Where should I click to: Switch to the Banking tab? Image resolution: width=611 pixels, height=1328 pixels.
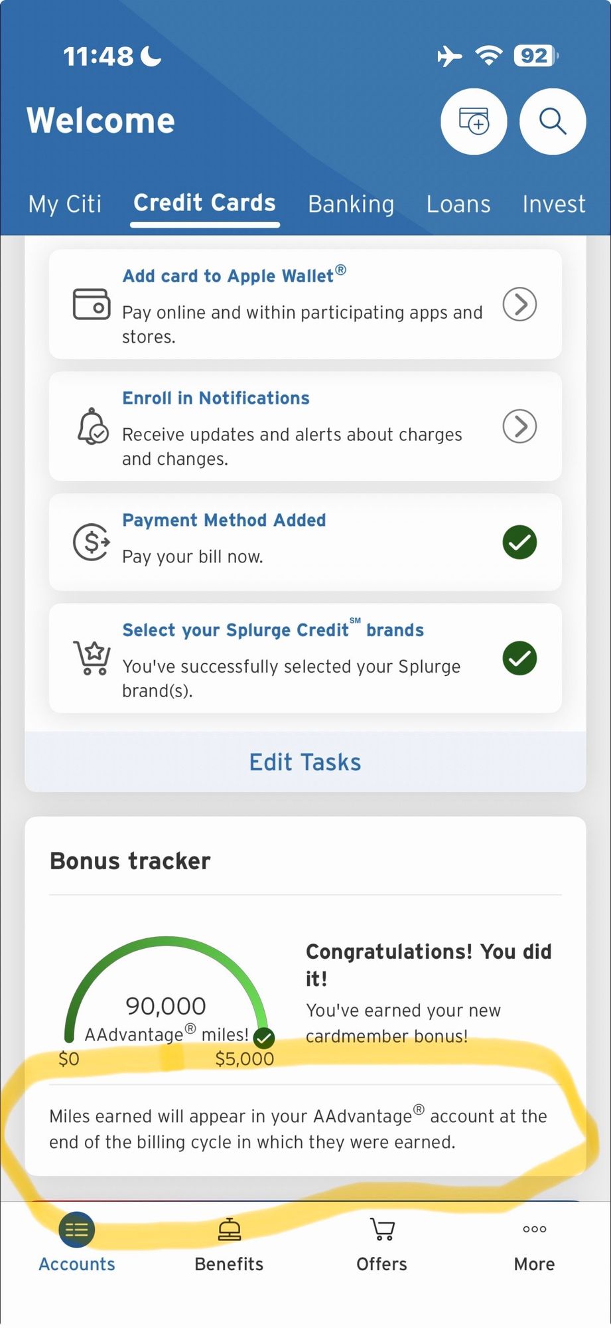coord(351,204)
